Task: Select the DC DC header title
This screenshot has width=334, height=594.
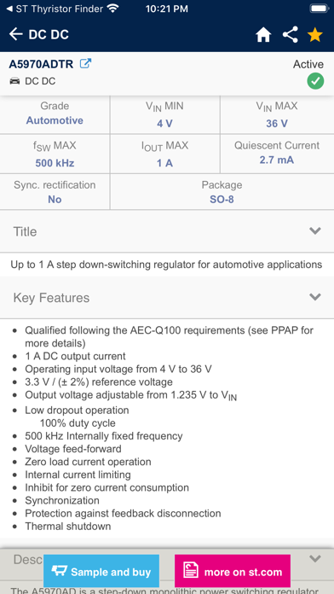Action: point(49,34)
